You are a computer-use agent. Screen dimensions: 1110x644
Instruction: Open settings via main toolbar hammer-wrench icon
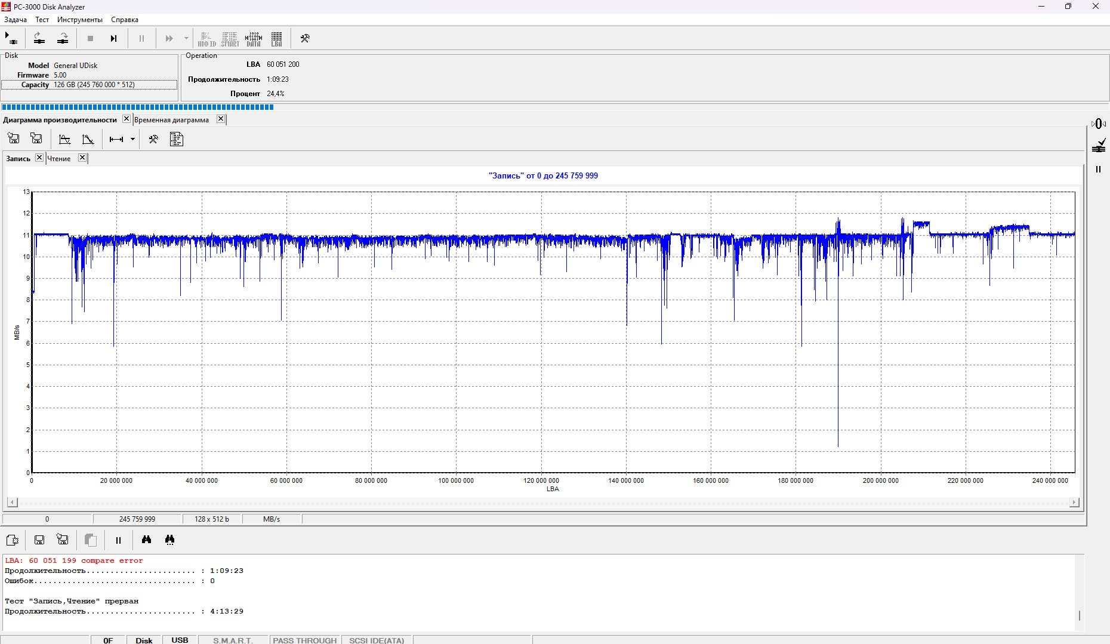point(305,38)
